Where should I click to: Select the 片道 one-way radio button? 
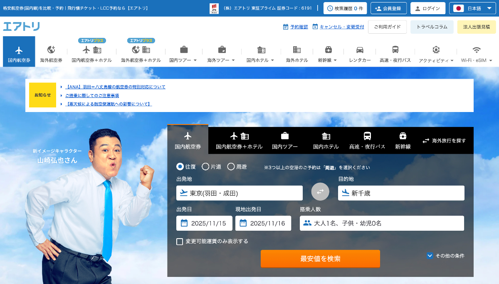click(205, 167)
